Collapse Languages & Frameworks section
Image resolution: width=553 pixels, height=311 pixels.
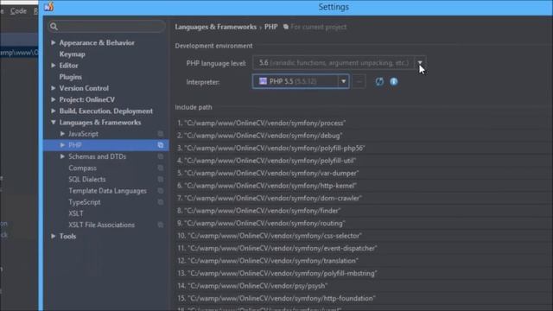[x=54, y=123]
